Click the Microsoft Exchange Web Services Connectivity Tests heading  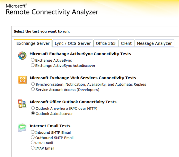[83, 78]
